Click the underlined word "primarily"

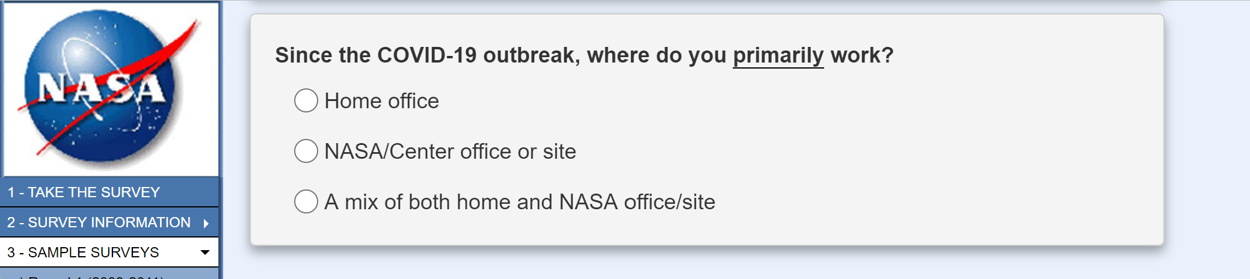point(778,55)
